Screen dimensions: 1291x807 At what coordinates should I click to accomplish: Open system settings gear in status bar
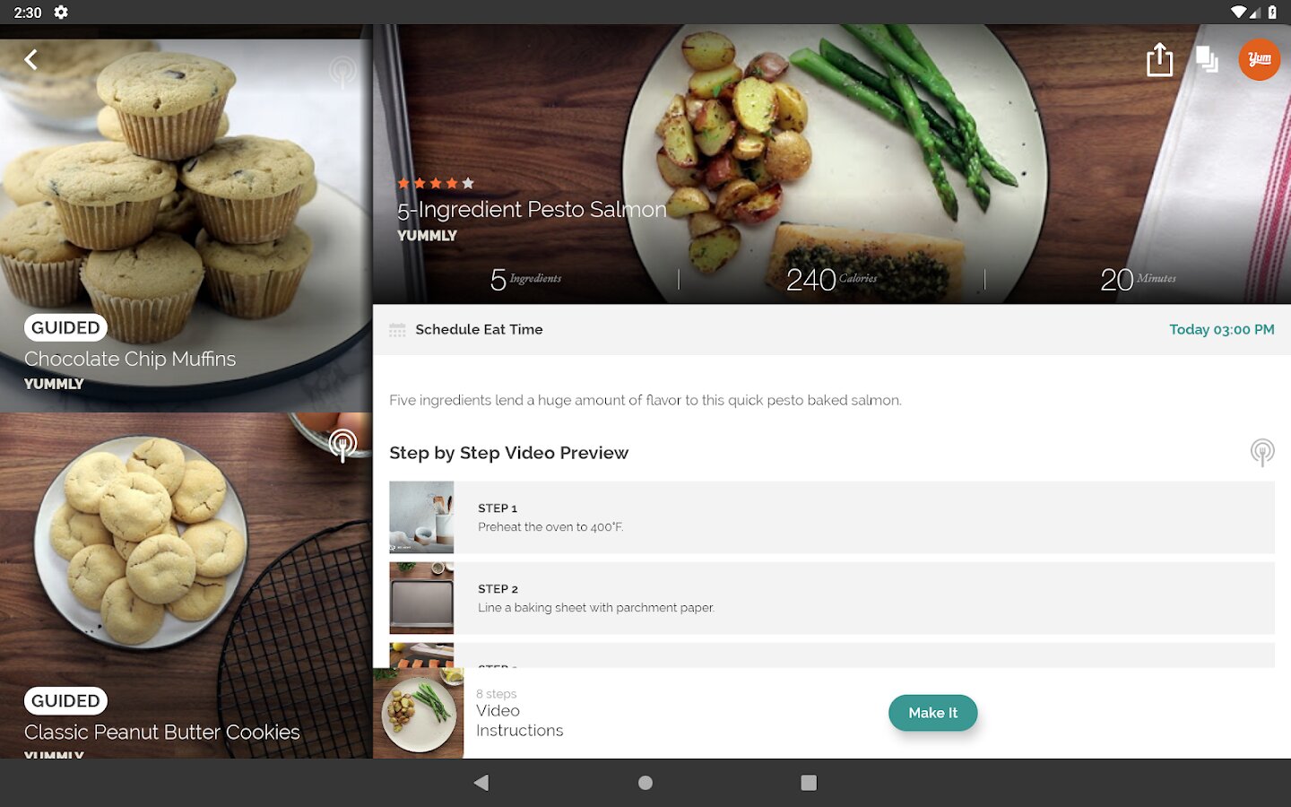[x=61, y=13]
